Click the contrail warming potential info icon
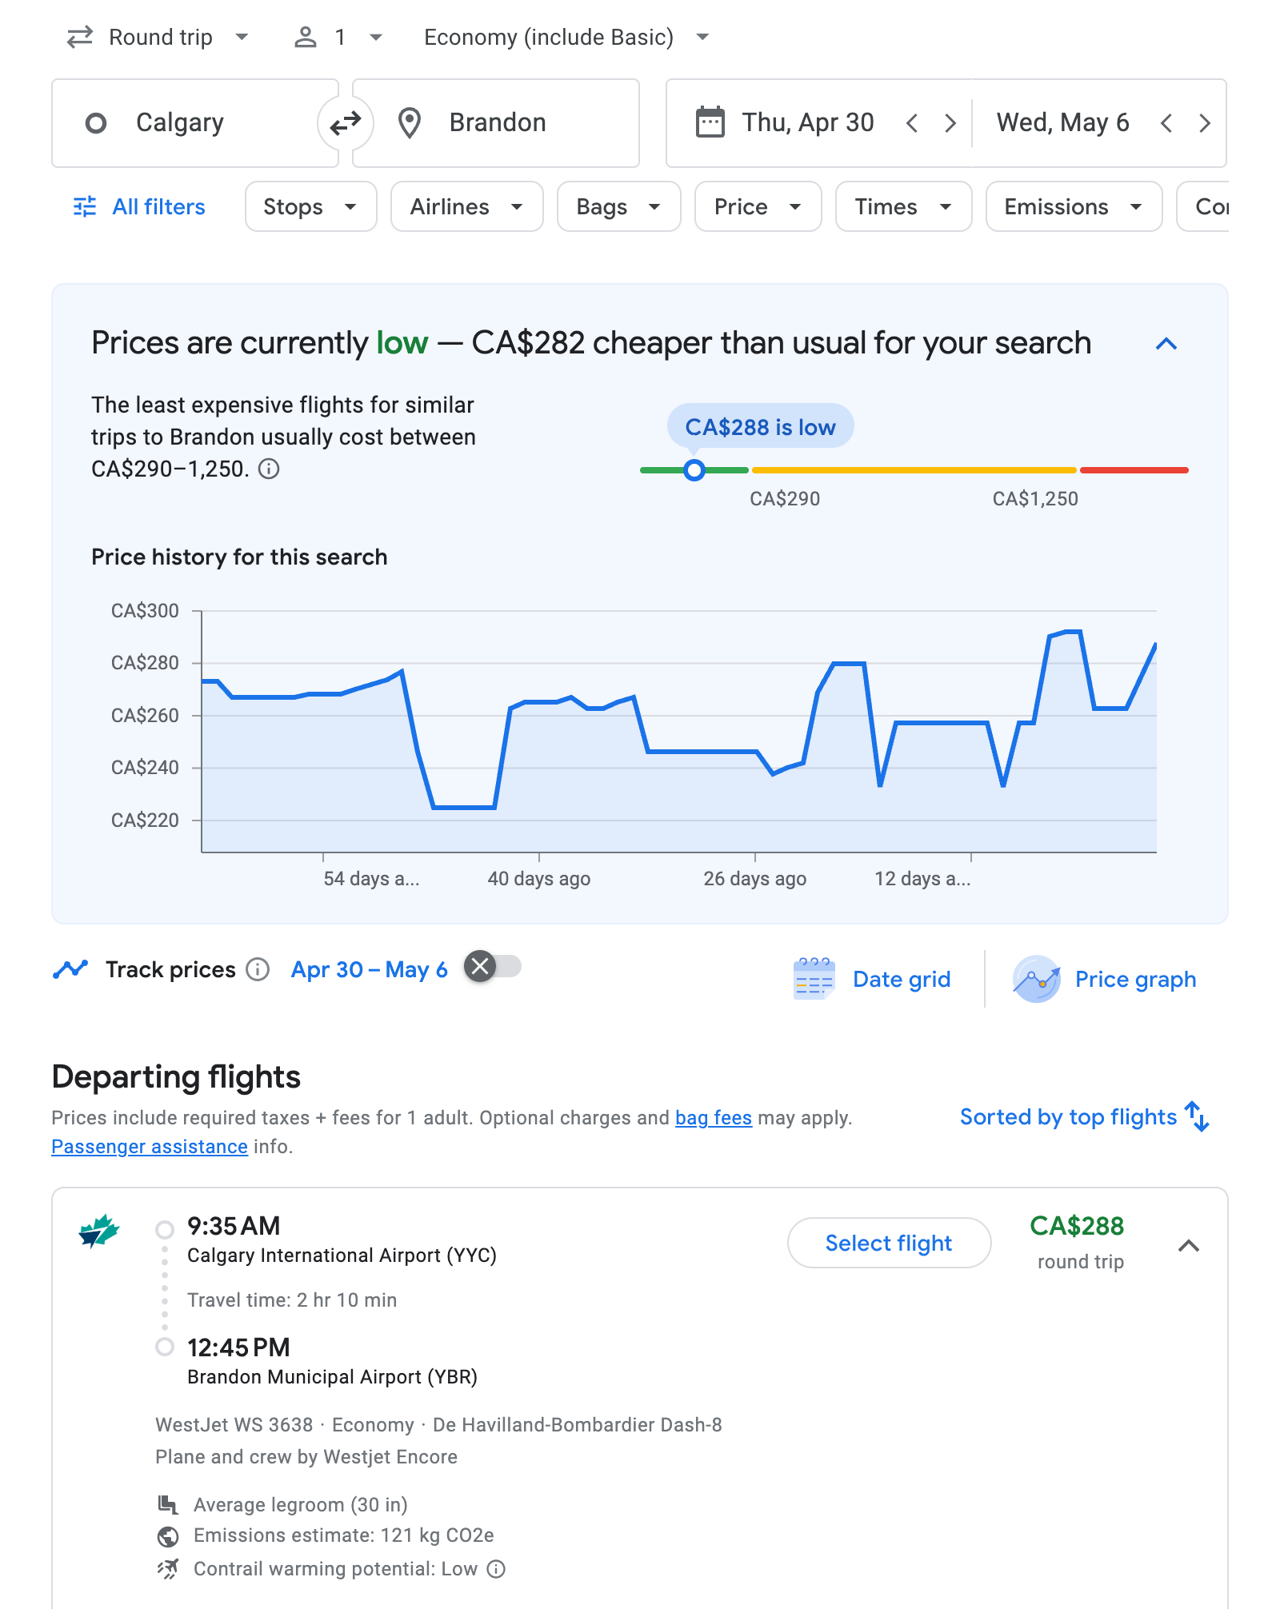This screenshot has height=1609, width=1280. pyautogui.click(x=497, y=1569)
